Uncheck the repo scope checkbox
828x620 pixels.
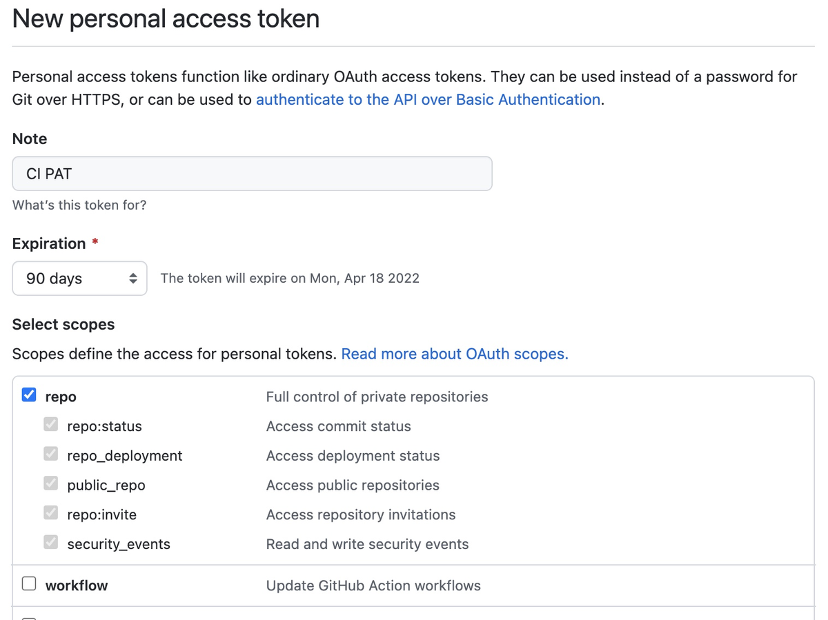point(29,395)
